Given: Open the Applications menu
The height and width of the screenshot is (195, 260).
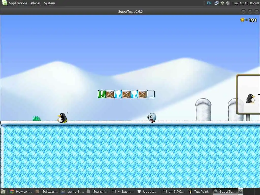Looking at the screenshot, I should coord(18,3).
